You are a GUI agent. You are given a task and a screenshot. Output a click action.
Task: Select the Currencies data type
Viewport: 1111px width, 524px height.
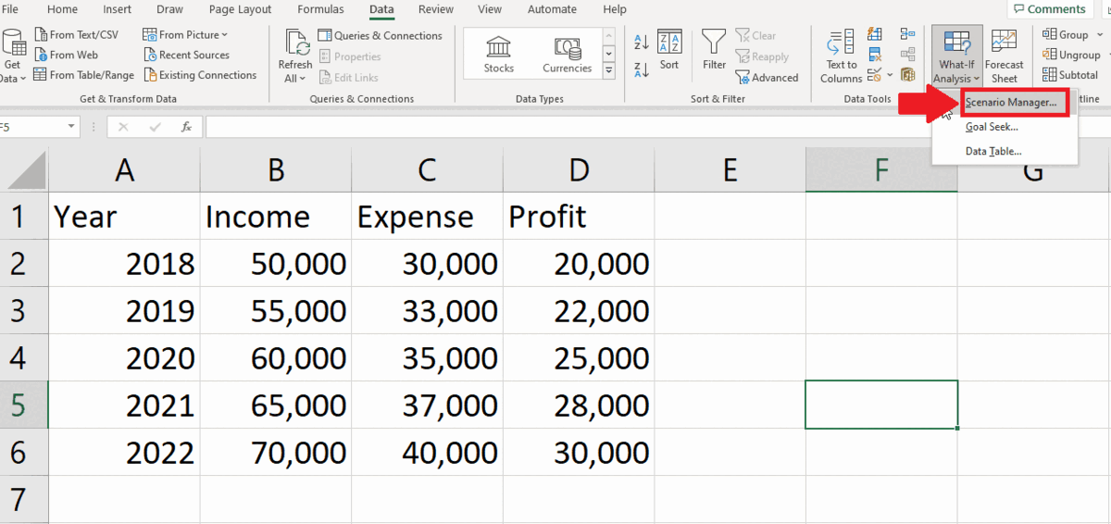(x=567, y=54)
